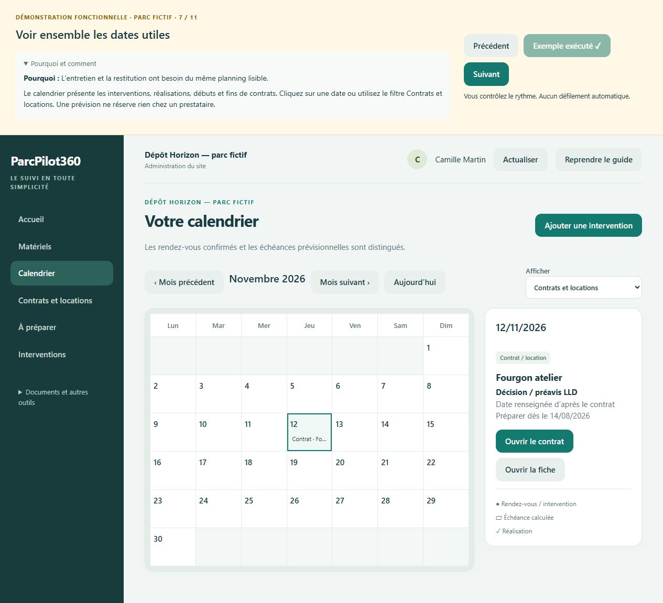Open Contrats et locations page
Screen dimensions: 663x603
[62, 301]
